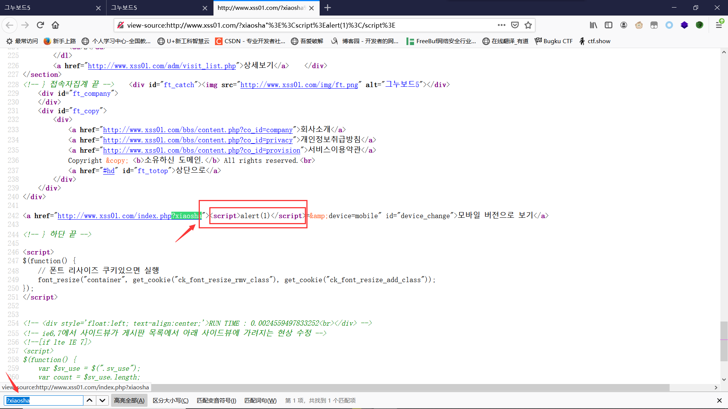Close the find bar

click(x=719, y=400)
